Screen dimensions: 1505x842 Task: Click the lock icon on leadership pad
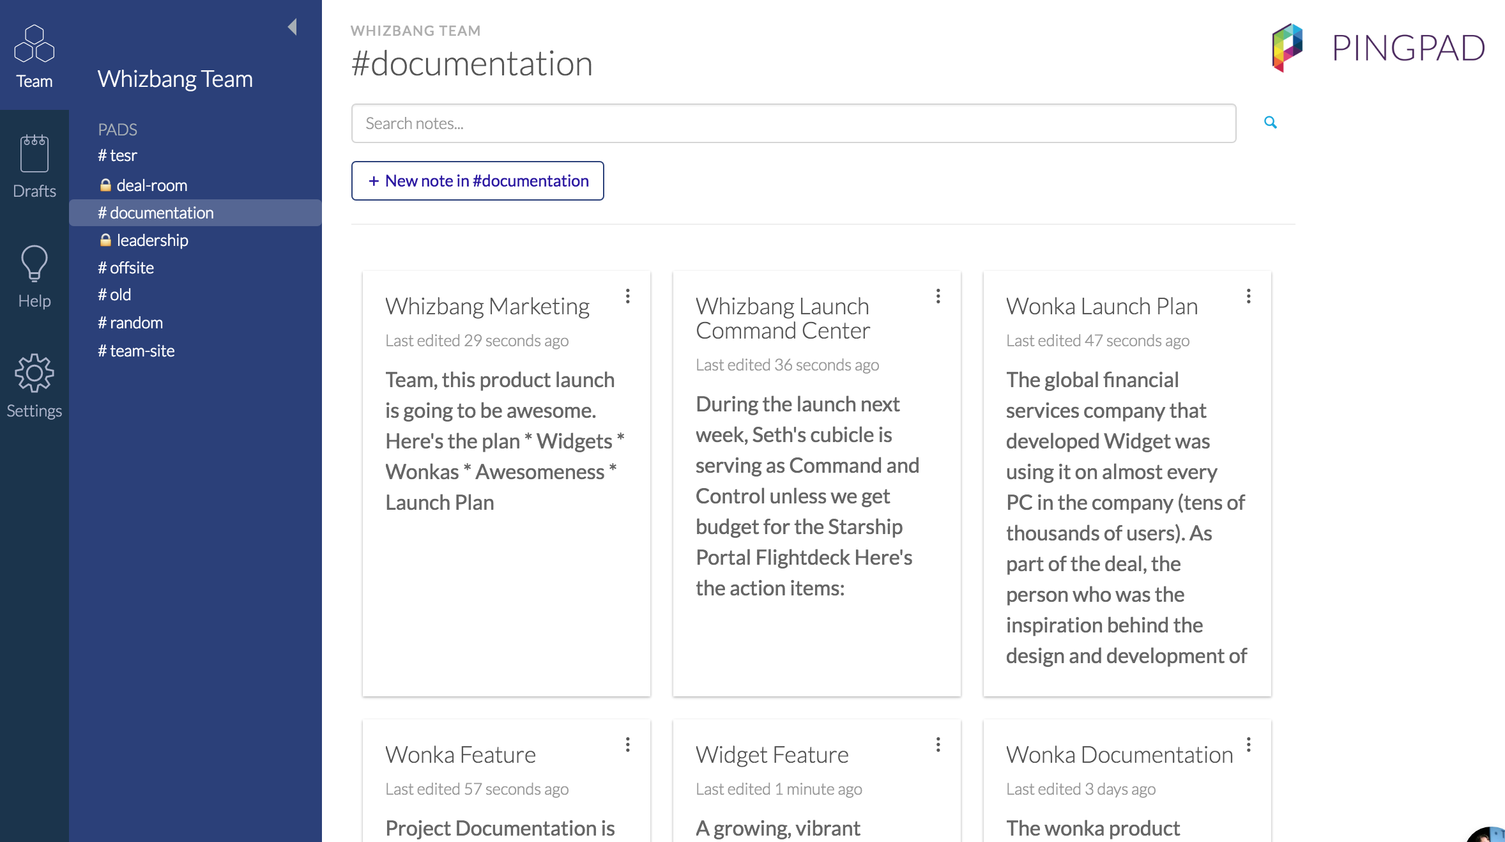[105, 240]
